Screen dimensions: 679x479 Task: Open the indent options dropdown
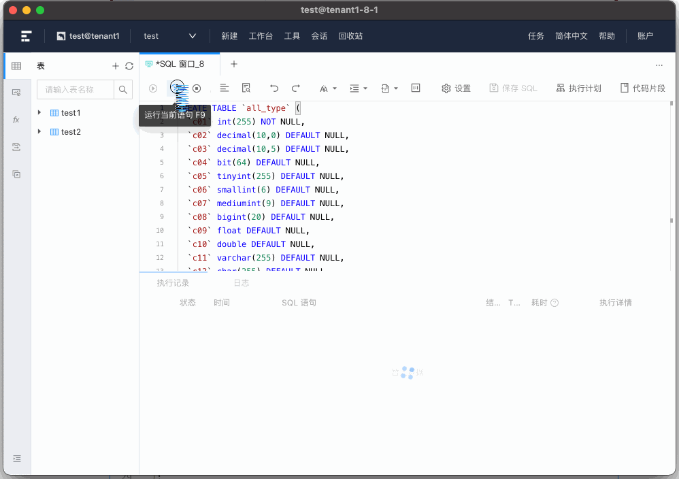coord(359,88)
